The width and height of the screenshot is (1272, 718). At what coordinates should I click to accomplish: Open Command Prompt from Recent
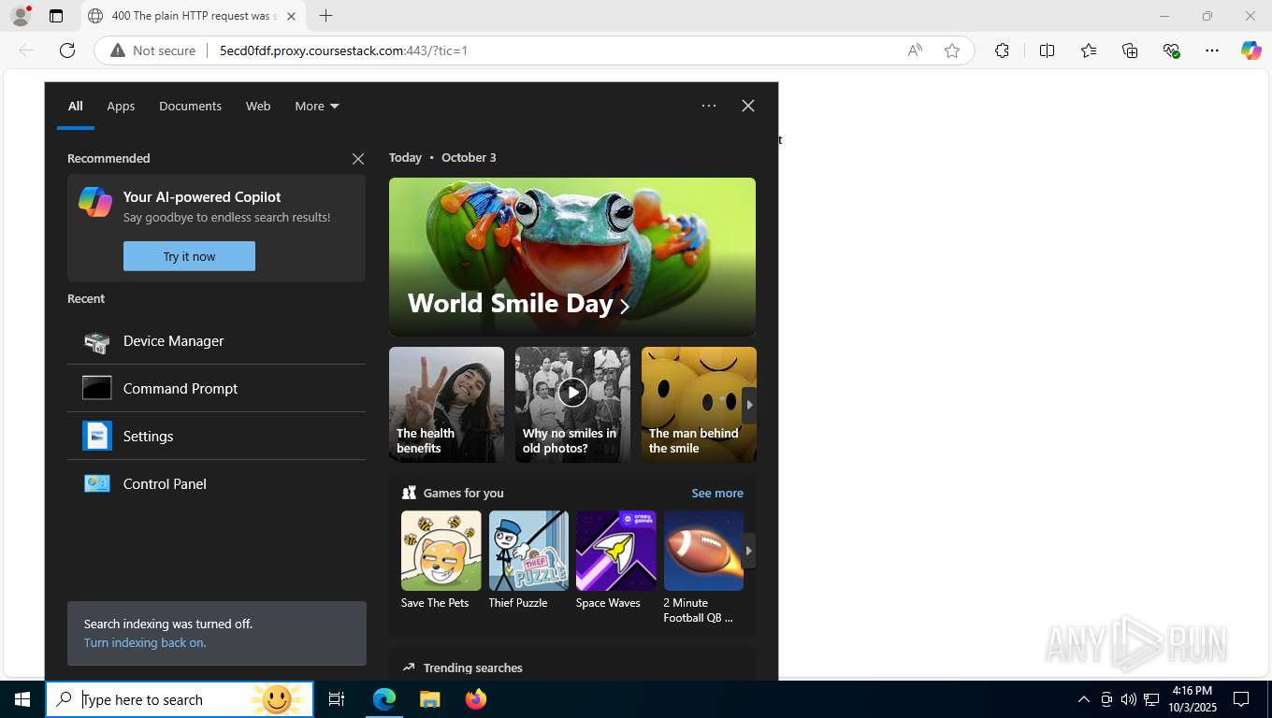(216, 388)
